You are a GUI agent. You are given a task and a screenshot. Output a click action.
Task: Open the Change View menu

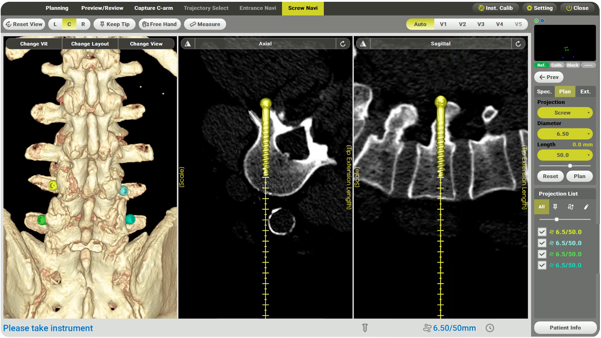[x=146, y=44]
